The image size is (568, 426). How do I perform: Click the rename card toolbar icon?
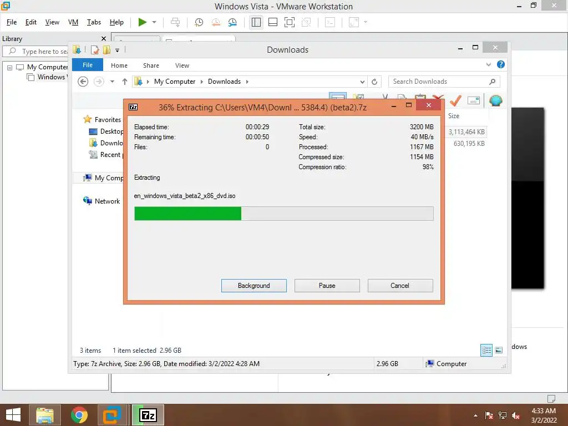[x=474, y=100]
